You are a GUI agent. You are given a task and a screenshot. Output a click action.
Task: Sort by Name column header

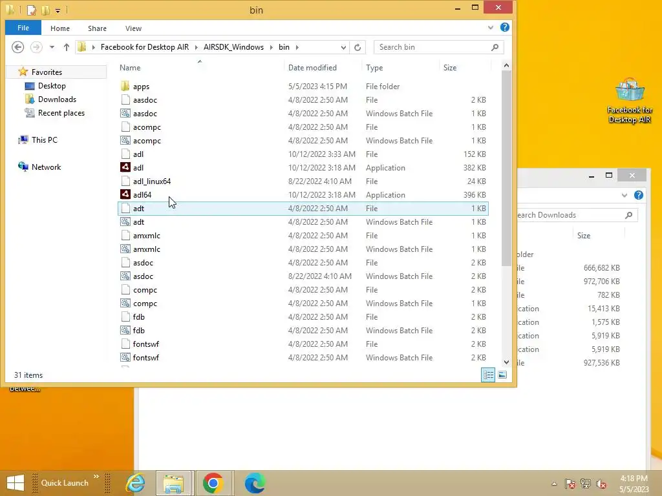pyautogui.click(x=130, y=67)
